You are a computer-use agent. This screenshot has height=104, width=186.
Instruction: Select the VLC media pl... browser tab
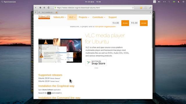48,12
